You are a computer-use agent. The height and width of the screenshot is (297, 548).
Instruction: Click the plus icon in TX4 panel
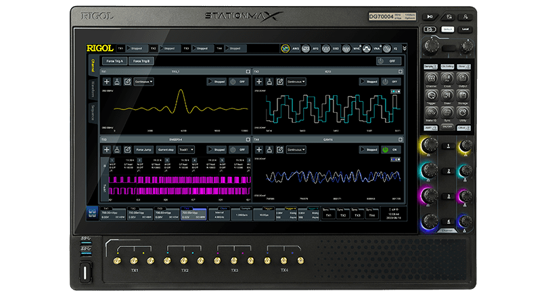click(258, 149)
